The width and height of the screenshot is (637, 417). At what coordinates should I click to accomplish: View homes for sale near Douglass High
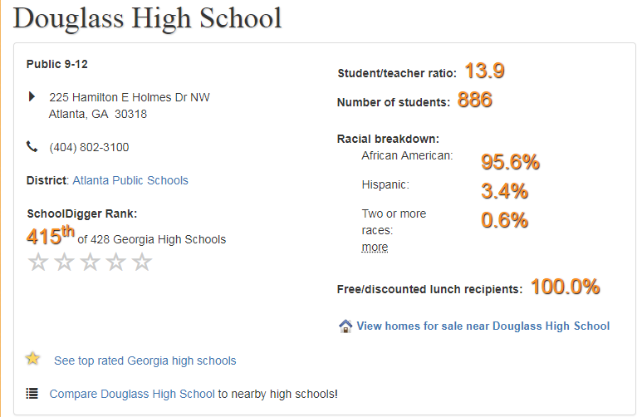point(483,326)
